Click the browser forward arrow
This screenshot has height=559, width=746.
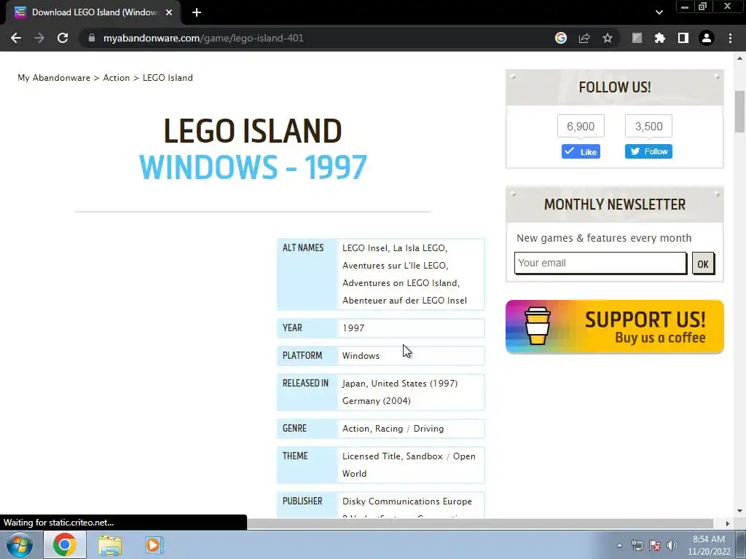coord(39,38)
